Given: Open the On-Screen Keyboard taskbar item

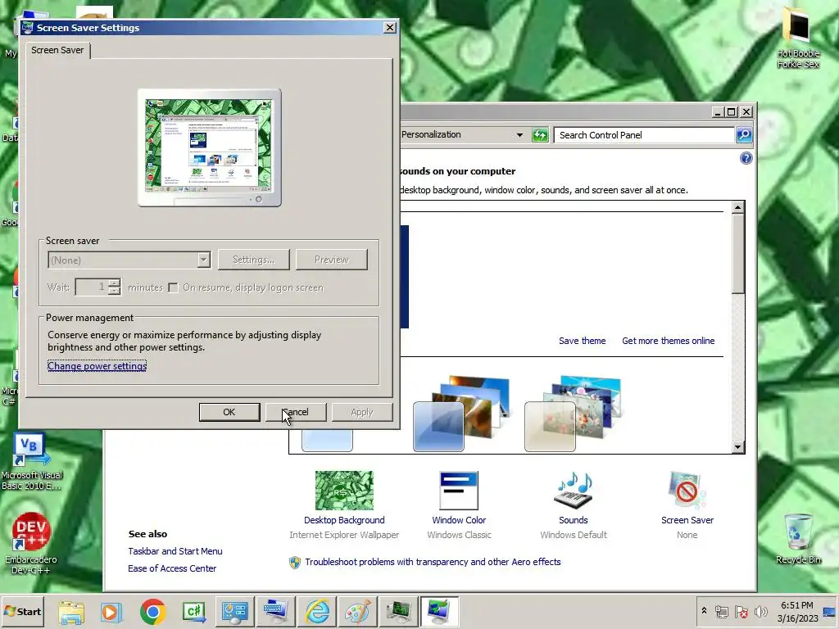Looking at the screenshot, I should (x=275, y=611).
